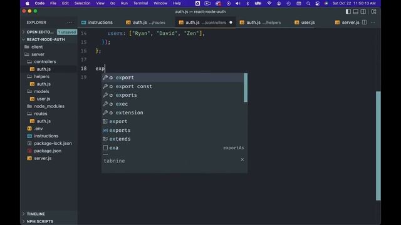Screen dimensions: 401x225
Task: Choose 'extension' suggestion
Action: tap(173, 112)
